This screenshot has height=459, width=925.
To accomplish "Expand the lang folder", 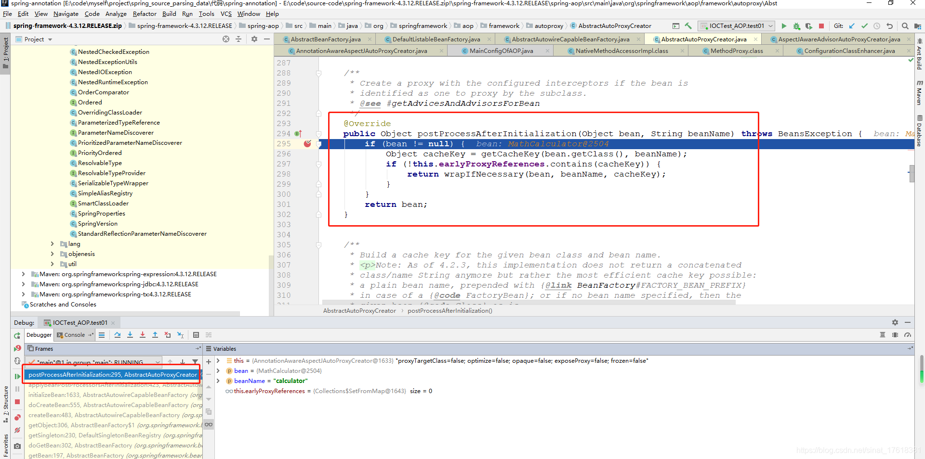I will 53,244.
